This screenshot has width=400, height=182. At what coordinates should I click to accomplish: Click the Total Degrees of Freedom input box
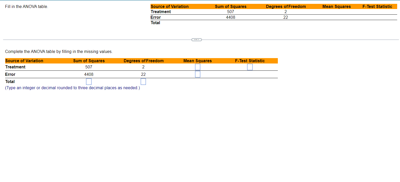(143, 81)
